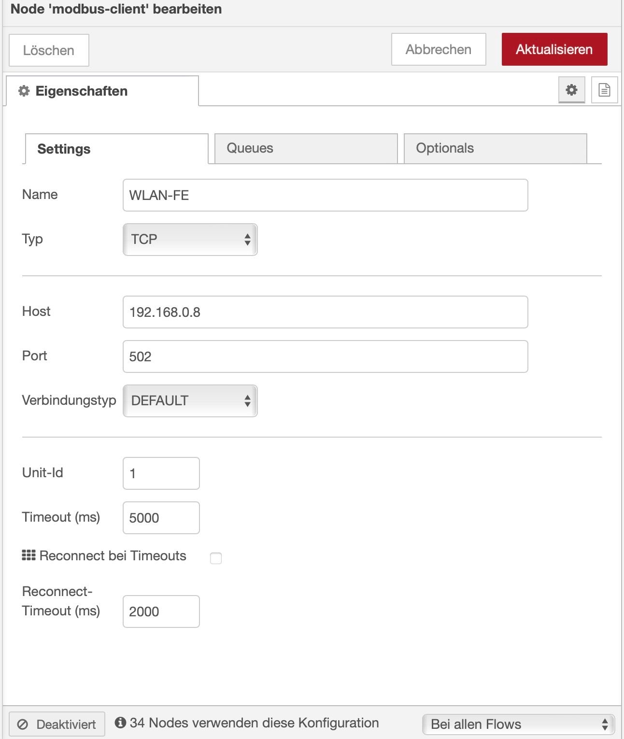
Task: Focus the Port field 502
Action: [x=326, y=356]
